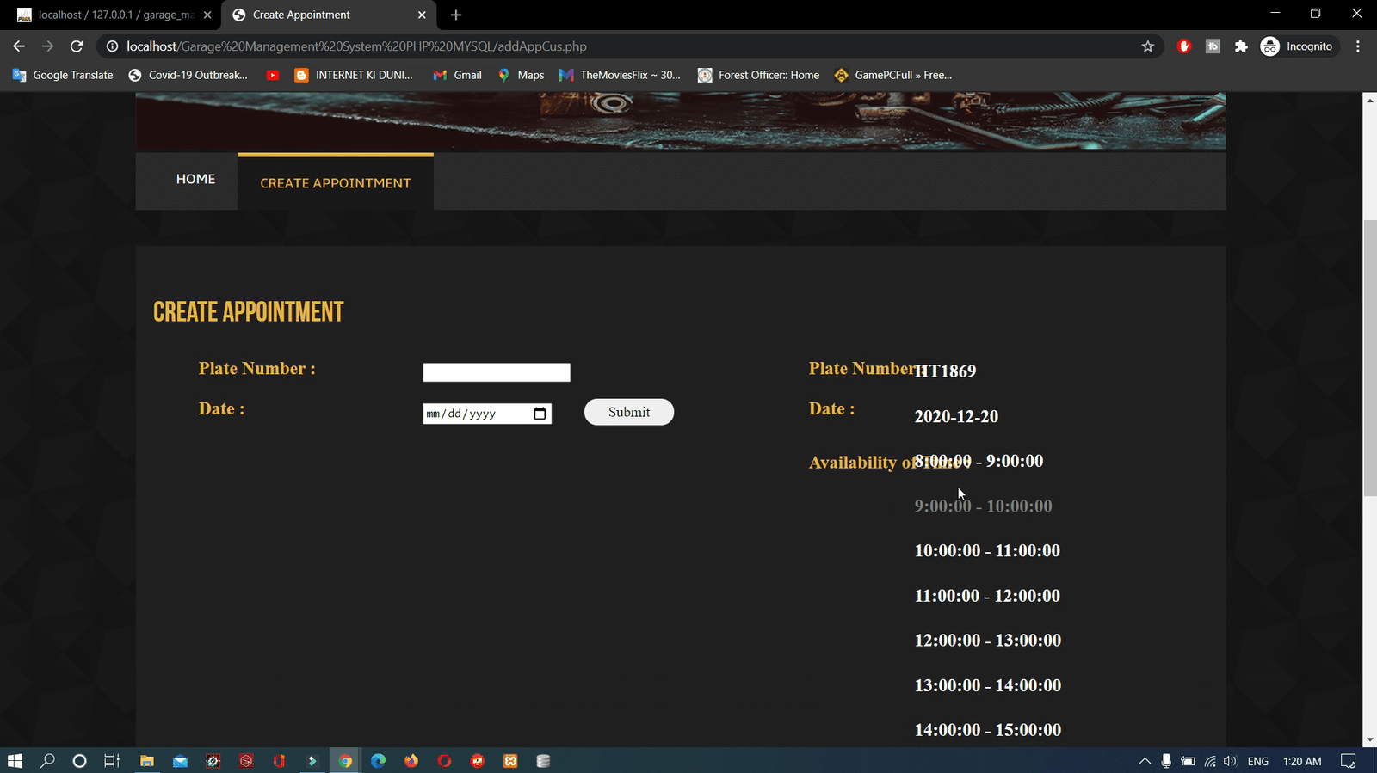Open the Gmail bookmark

point(457,75)
